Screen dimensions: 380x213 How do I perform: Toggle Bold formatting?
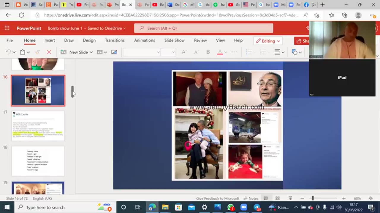coord(208,52)
